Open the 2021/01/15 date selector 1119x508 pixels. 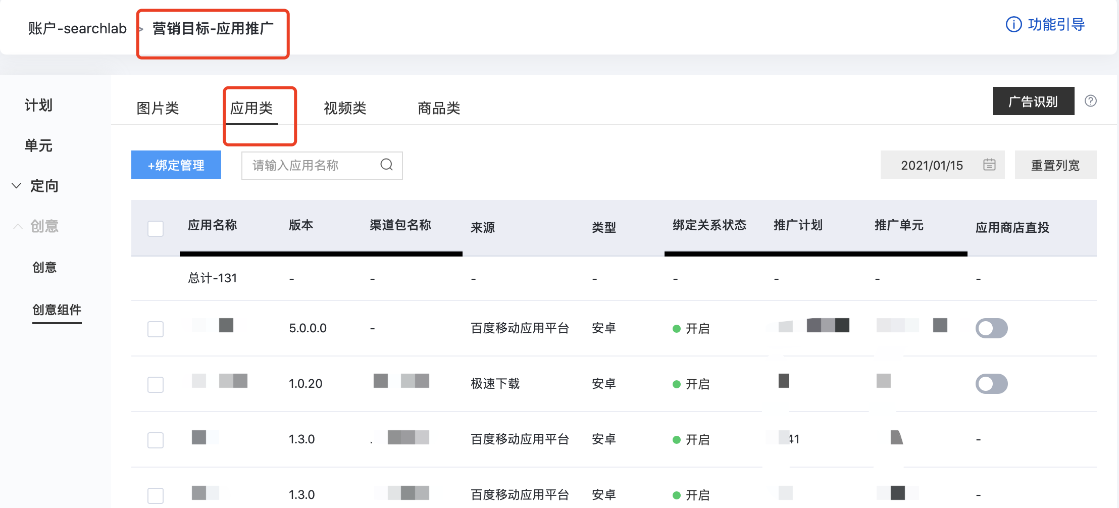[x=932, y=165]
